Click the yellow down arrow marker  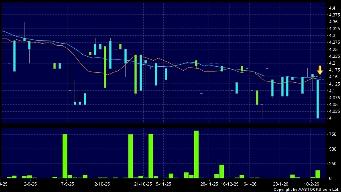(x=320, y=70)
